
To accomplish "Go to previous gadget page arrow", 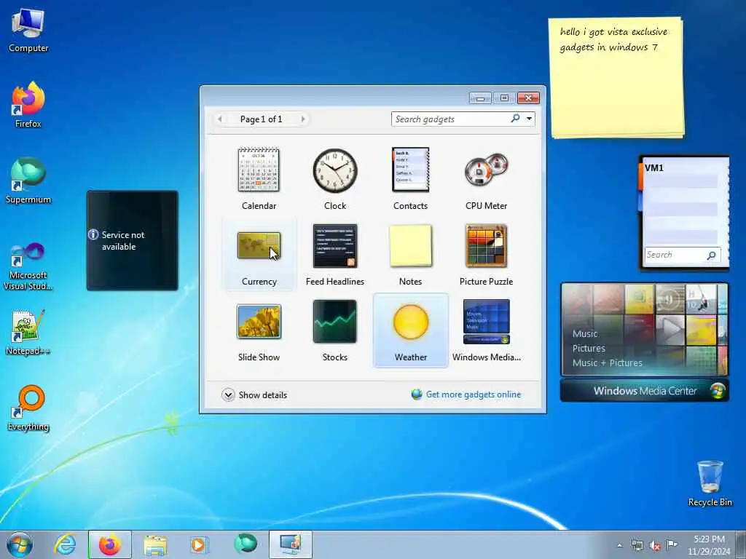I will click(219, 119).
